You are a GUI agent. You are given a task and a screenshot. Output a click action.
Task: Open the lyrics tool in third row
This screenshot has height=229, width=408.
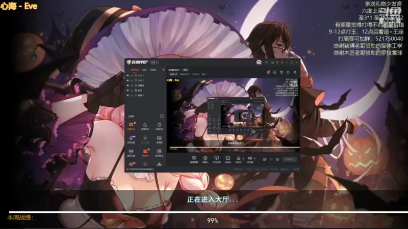pyautogui.click(x=159, y=153)
